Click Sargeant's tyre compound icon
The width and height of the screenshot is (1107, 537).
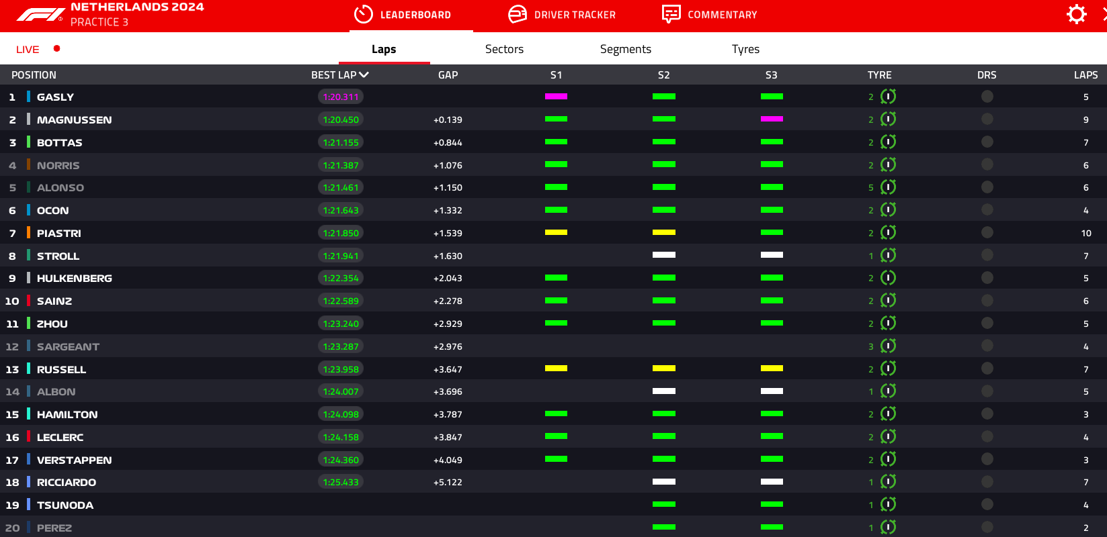888,346
